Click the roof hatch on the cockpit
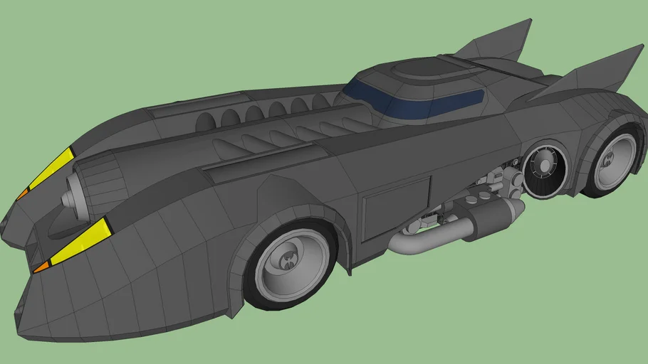The image size is (648, 364). tap(434, 68)
